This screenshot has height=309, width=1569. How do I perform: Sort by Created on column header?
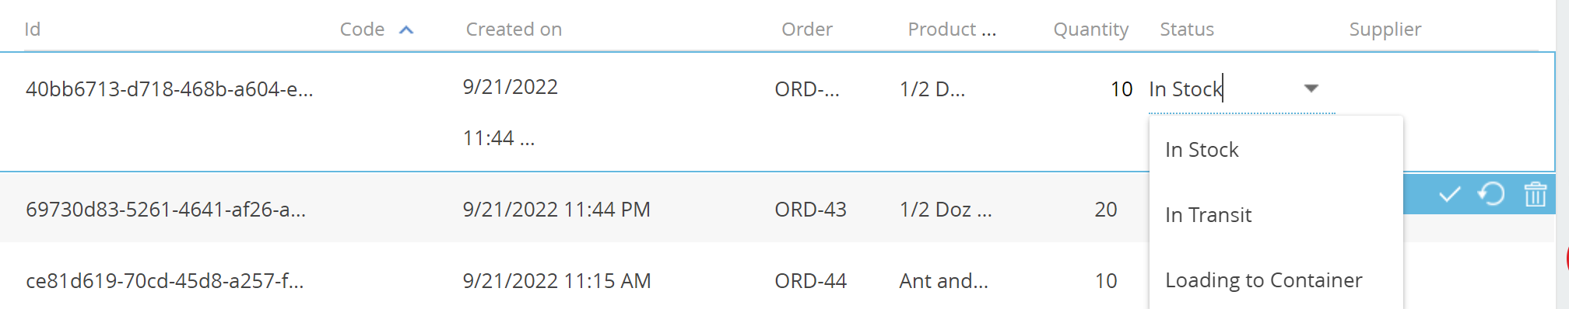pos(514,30)
